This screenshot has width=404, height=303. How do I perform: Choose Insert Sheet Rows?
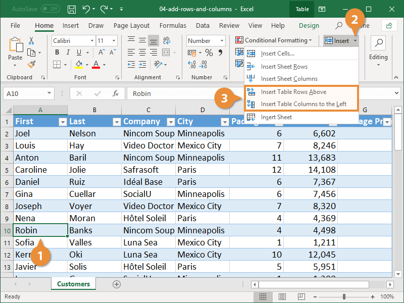[x=301, y=67]
